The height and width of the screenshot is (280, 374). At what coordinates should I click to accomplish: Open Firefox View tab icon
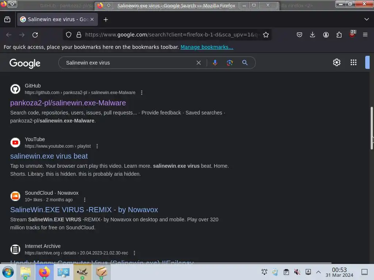tap(7, 20)
